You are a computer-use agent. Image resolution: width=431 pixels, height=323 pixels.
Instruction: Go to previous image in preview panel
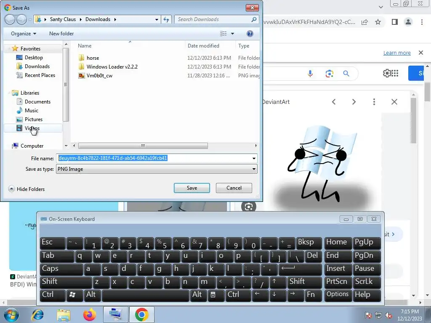click(334, 102)
